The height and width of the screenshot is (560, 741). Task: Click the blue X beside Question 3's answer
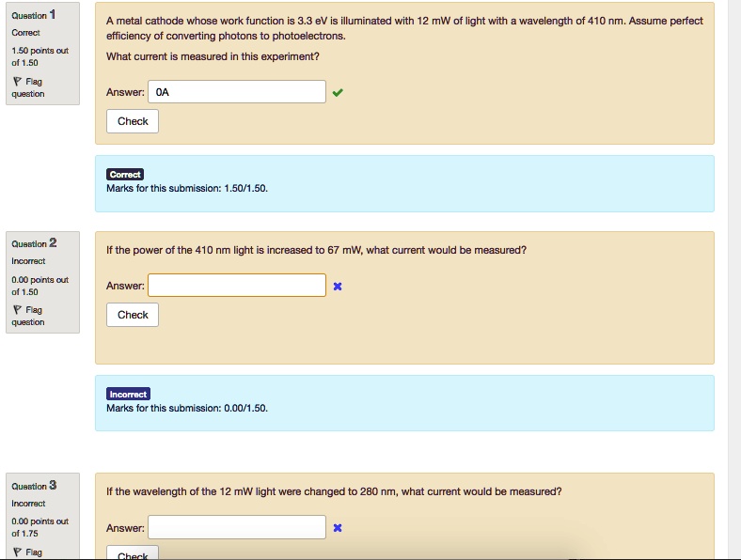pos(338,528)
